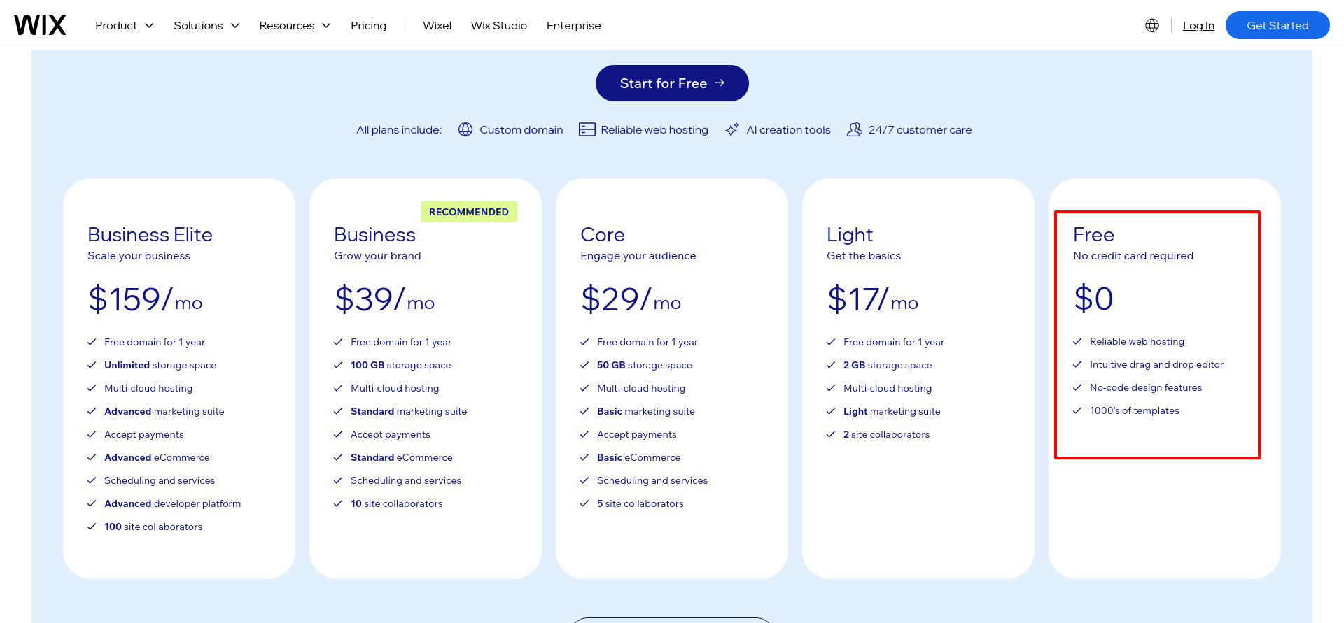Click 'Scale your business' subtitle
Image resolution: width=1344 pixels, height=623 pixels.
point(139,255)
